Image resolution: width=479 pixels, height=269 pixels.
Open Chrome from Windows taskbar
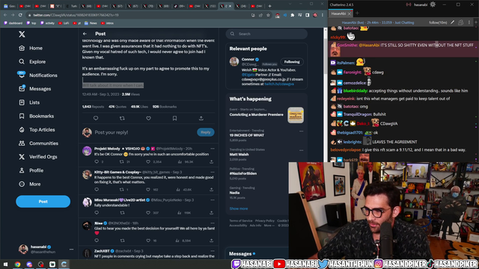pos(17,264)
